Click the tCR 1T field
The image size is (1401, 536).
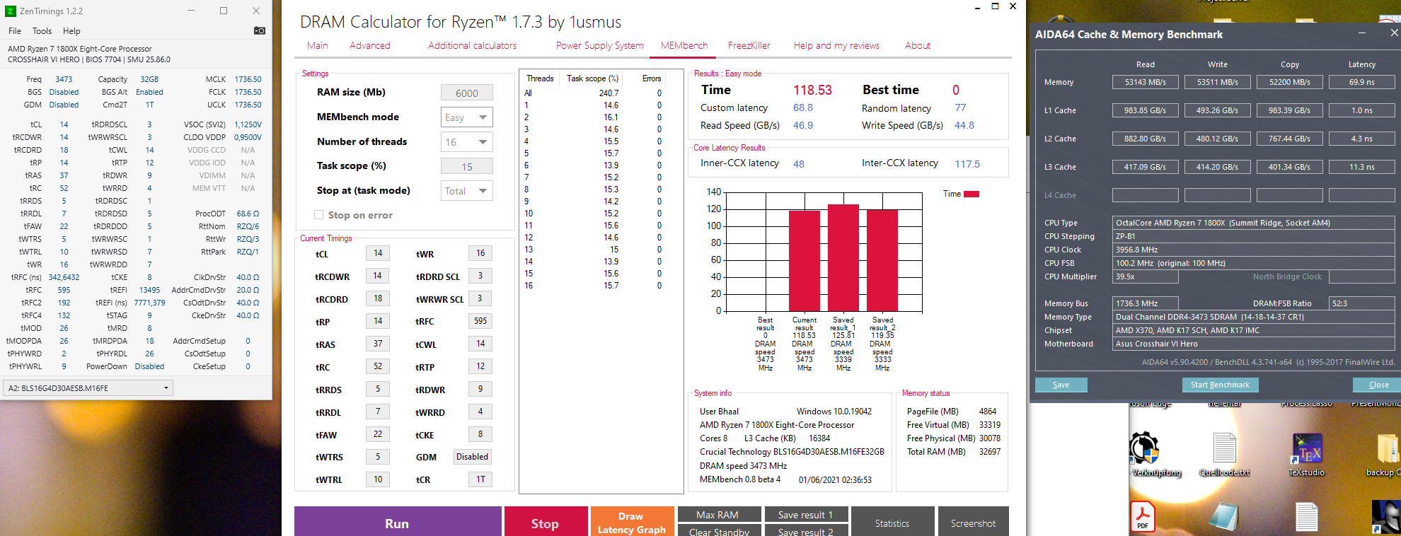[480, 479]
